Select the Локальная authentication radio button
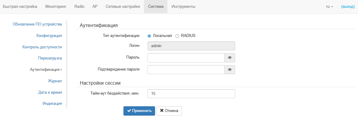 pos(149,36)
